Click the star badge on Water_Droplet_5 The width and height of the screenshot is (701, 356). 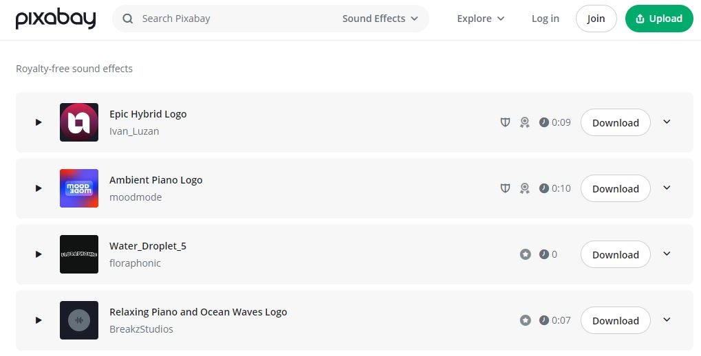526,254
